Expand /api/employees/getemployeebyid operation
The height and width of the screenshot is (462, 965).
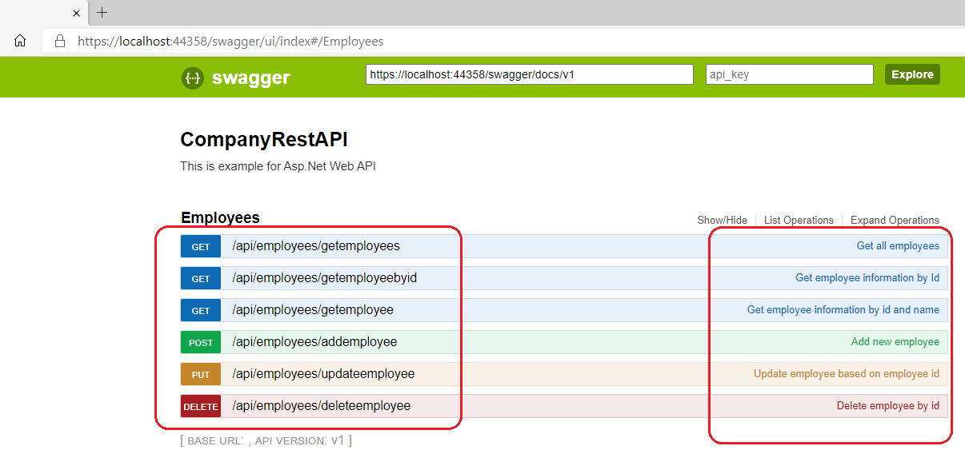[325, 278]
